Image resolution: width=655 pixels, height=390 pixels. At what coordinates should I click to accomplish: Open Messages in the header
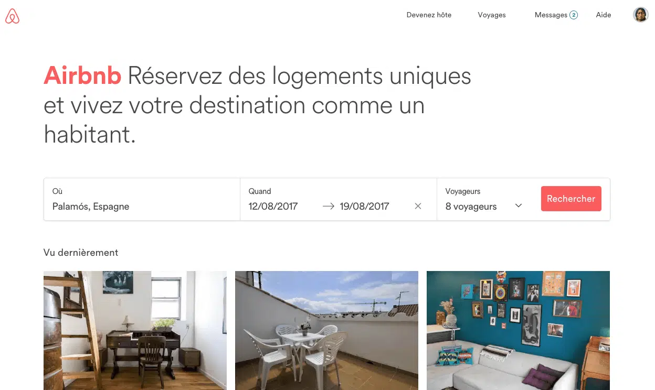[x=551, y=15]
